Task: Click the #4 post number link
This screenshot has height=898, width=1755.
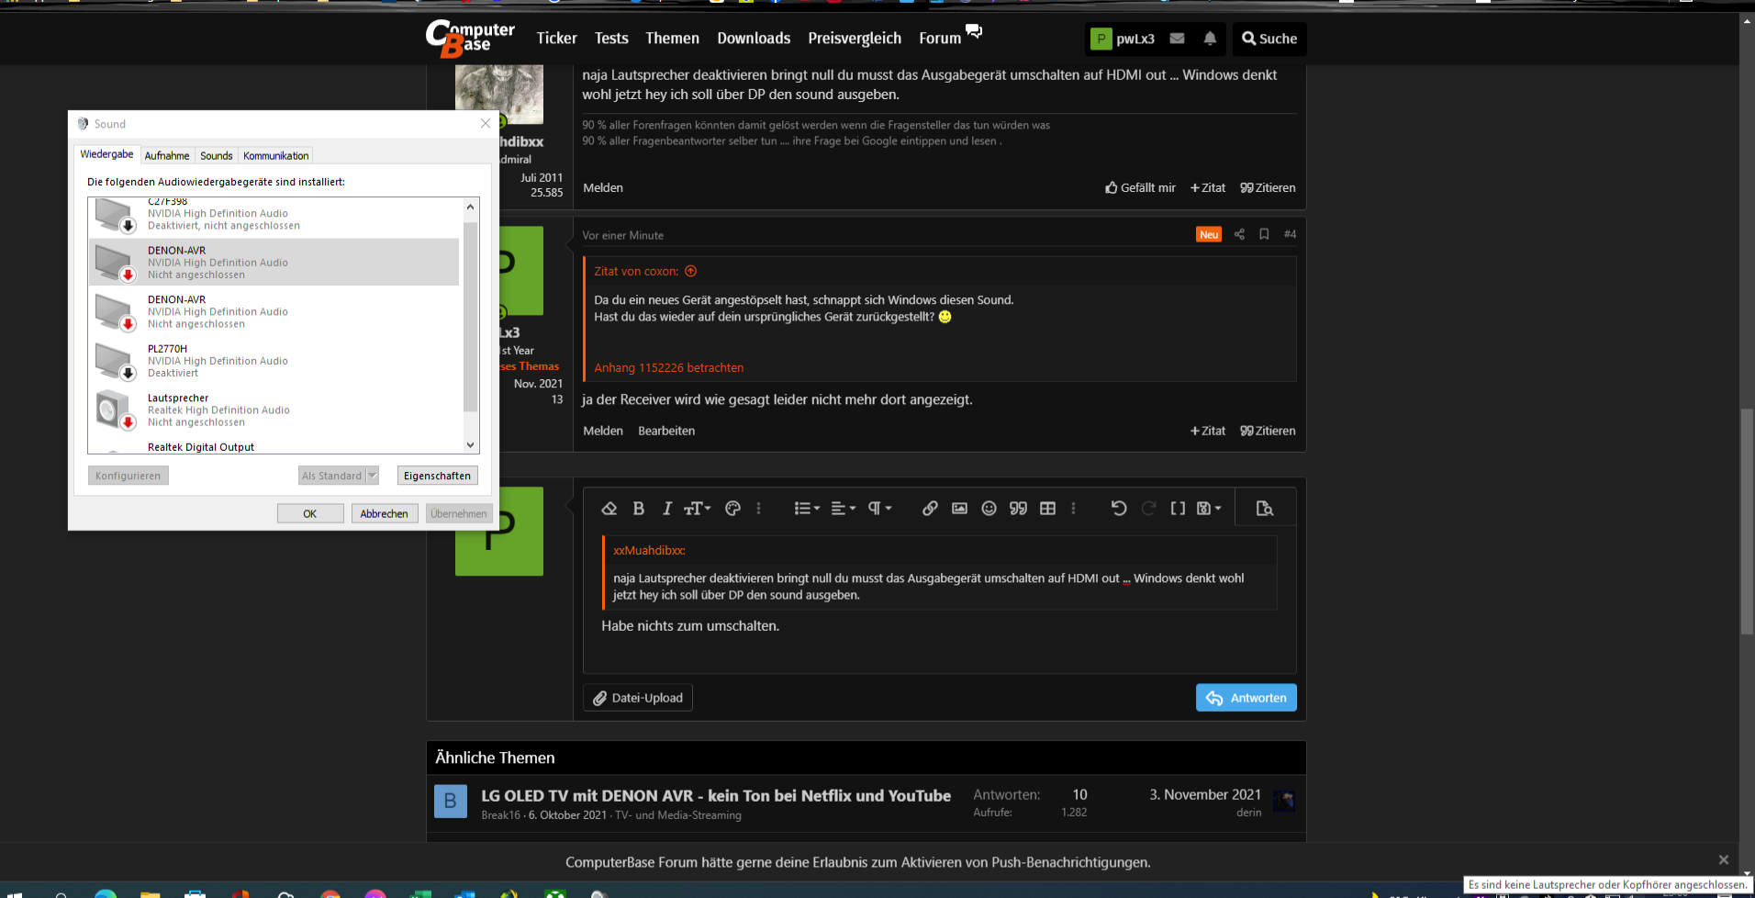Action: (x=1290, y=234)
